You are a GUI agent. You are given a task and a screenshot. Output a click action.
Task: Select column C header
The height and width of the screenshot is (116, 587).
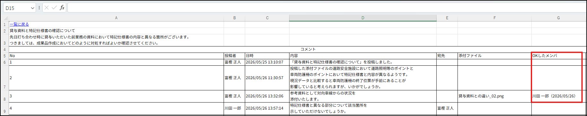click(x=267, y=18)
